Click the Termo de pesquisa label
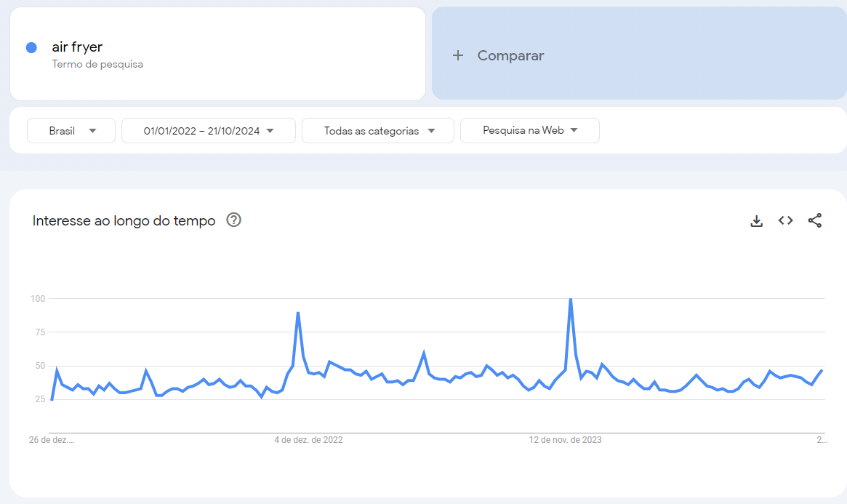847x504 pixels. coord(97,64)
